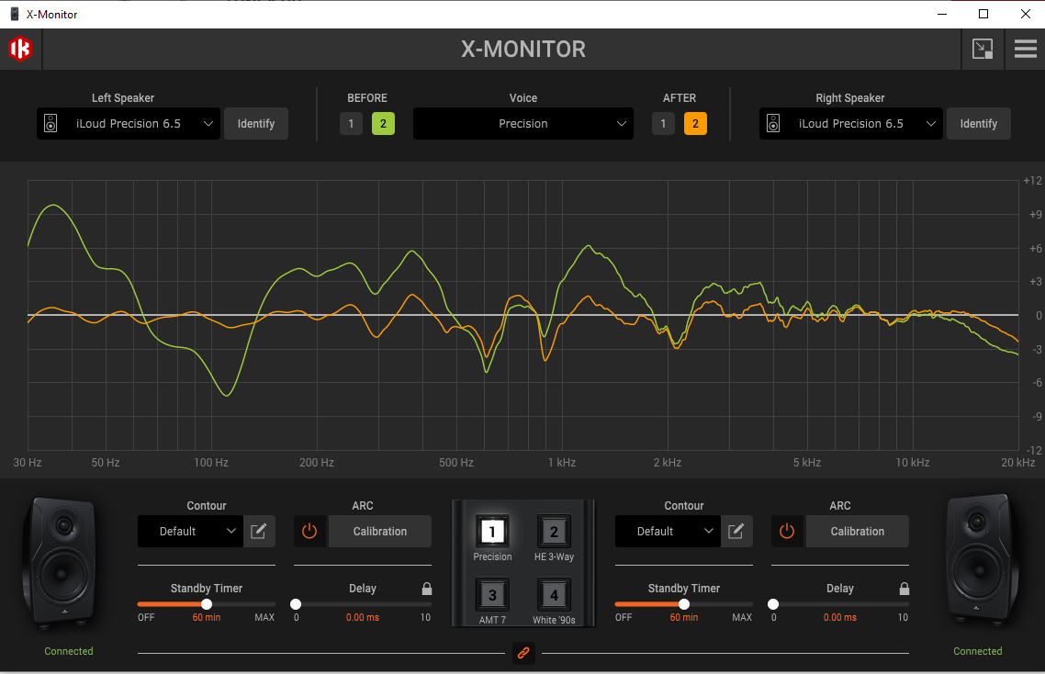Click the right speaker Connected status
The image size is (1045, 674).
coord(978,651)
